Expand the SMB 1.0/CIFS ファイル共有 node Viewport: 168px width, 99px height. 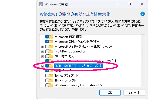point(42,66)
